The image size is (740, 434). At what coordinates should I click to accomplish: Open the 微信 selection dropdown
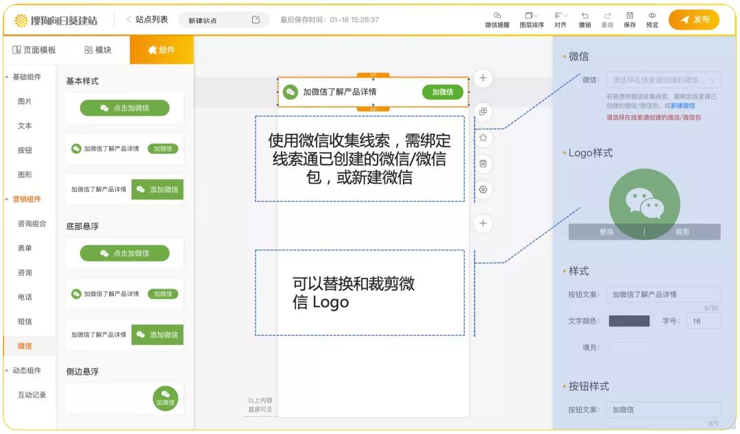coord(663,80)
